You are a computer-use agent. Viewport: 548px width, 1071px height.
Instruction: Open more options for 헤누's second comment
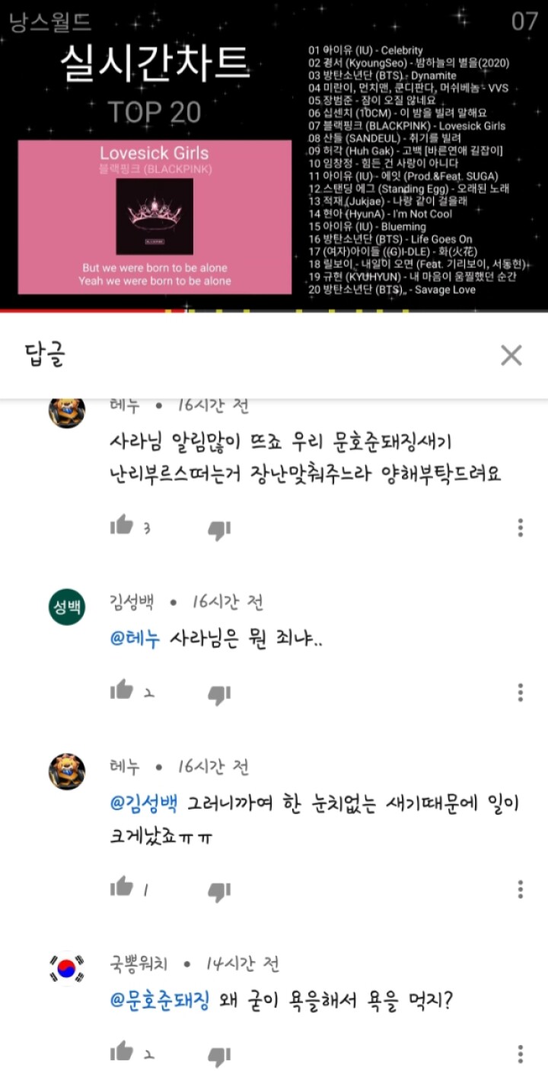[521, 889]
